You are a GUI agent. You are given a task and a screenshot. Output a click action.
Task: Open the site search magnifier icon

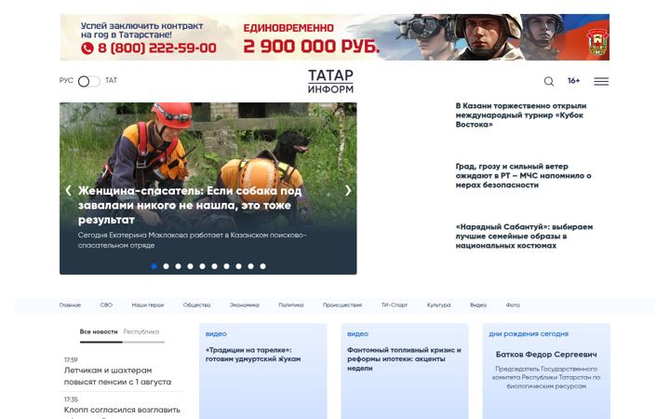click(549, 81)
